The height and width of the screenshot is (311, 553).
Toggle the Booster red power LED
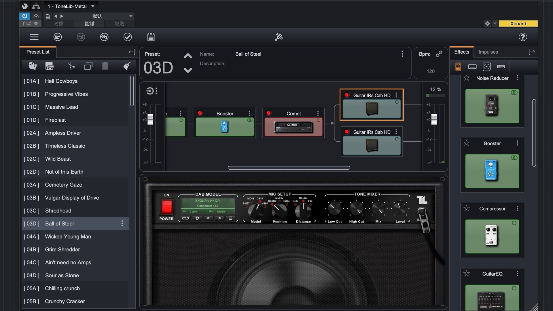200,113
